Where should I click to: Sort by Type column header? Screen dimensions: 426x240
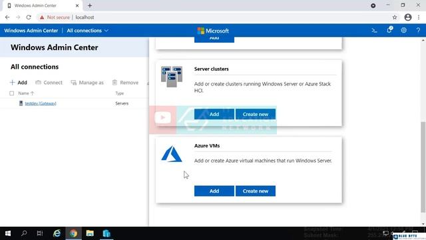tap(120, 93)
